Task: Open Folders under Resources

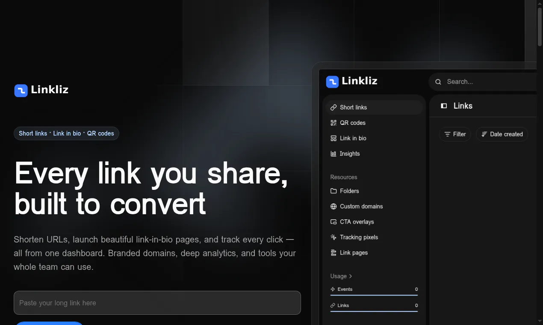Action: pos(374,191)
